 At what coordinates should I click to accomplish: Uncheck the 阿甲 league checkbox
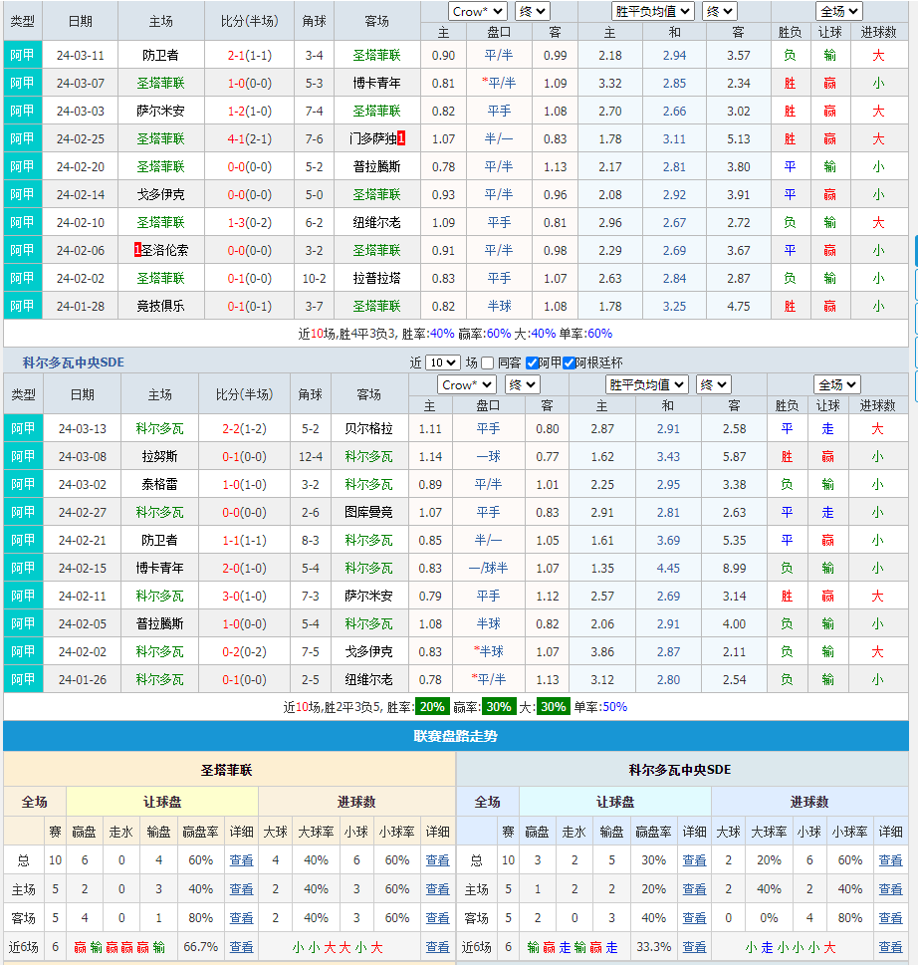[532, 363]
